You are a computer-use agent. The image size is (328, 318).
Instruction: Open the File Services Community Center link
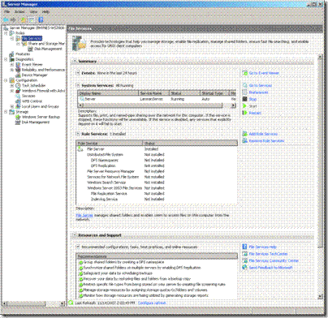click(274, 260)
